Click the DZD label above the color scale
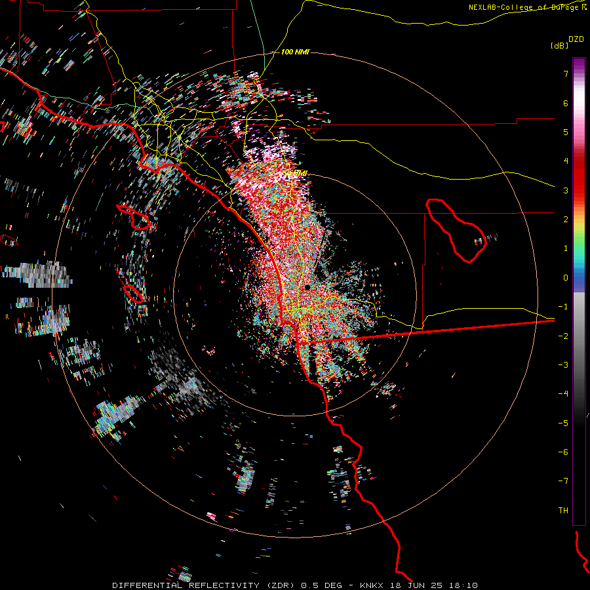The image size is (590, 590). point(576,39)
